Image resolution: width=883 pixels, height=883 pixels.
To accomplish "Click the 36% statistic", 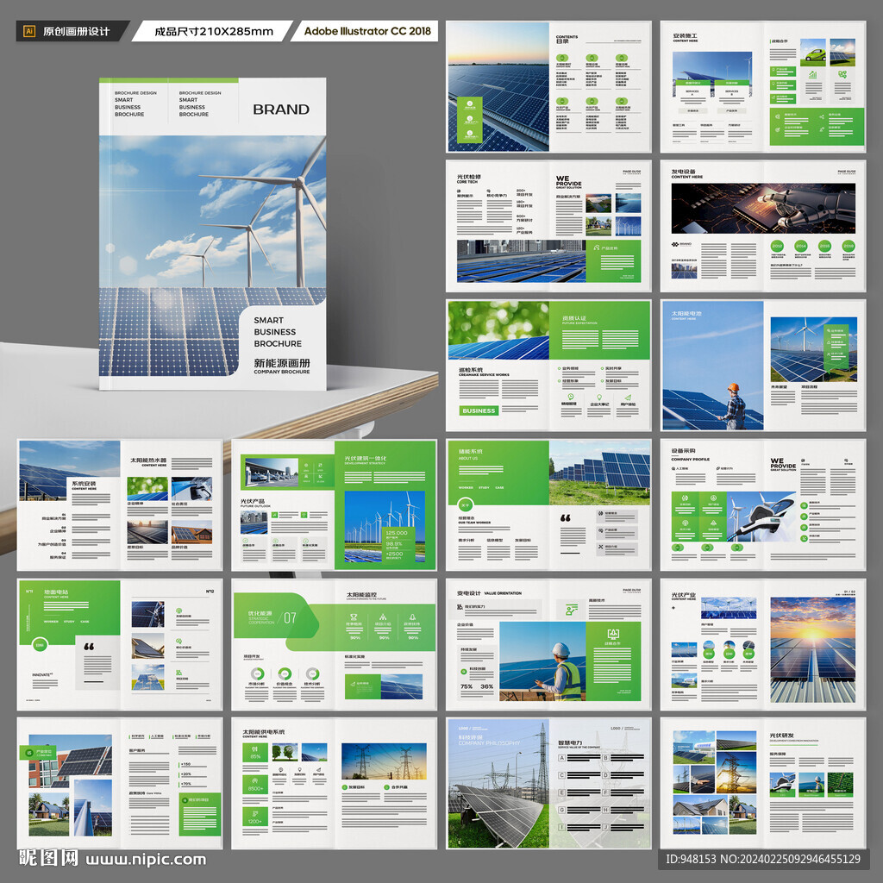I will click(x=486, y=686).
